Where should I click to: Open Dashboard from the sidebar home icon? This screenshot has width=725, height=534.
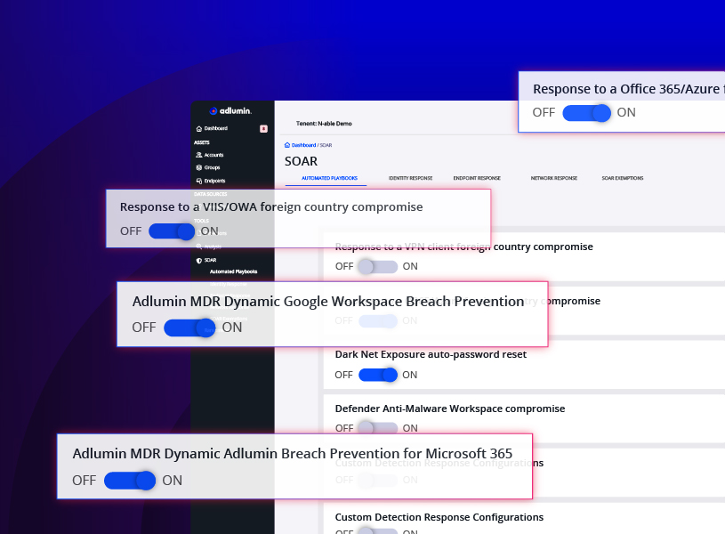click(x=199, y=129)
